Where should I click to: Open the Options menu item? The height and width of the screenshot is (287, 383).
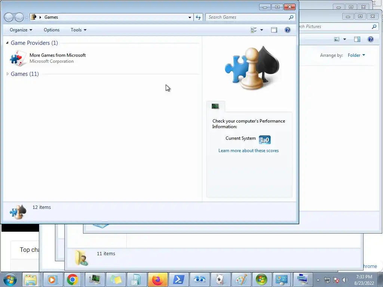tap(52, 30)
